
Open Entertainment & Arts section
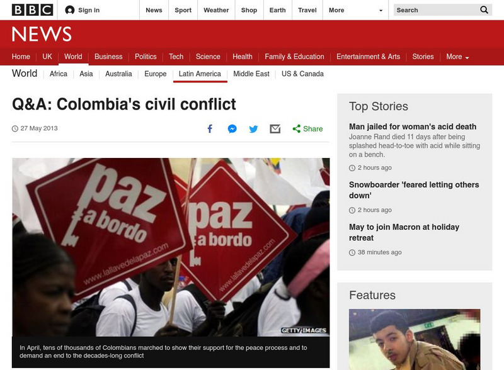(368, 57)
